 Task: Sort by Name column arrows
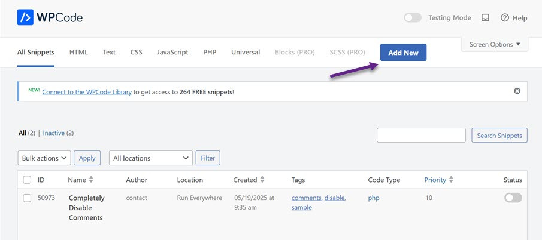(91, 180)
